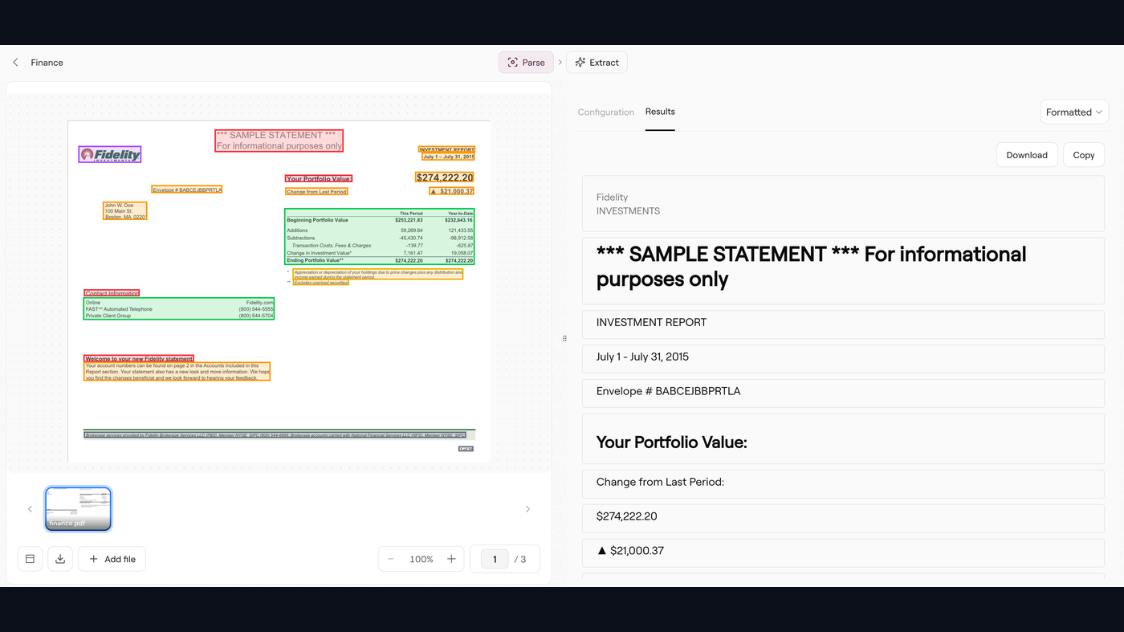Zoom in with the plus icon
The image size is (1124, 632).
451,559
